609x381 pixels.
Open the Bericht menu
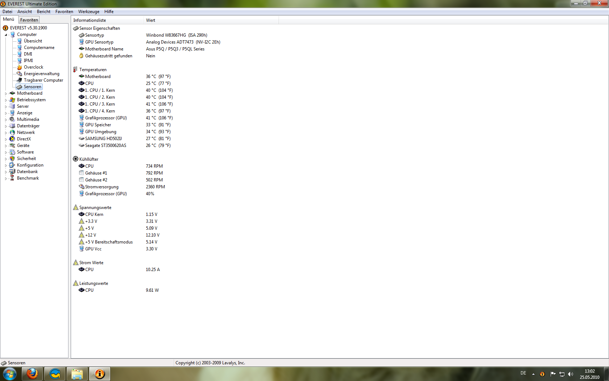(43, 12)
